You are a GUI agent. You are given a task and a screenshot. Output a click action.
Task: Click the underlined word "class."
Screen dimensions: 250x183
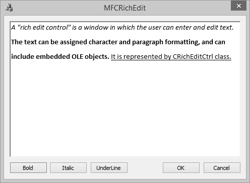tap(223, 57)
